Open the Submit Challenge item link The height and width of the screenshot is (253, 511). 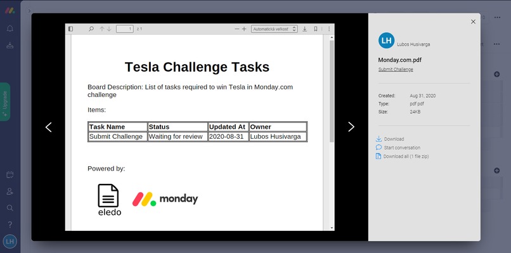point(396,70)
